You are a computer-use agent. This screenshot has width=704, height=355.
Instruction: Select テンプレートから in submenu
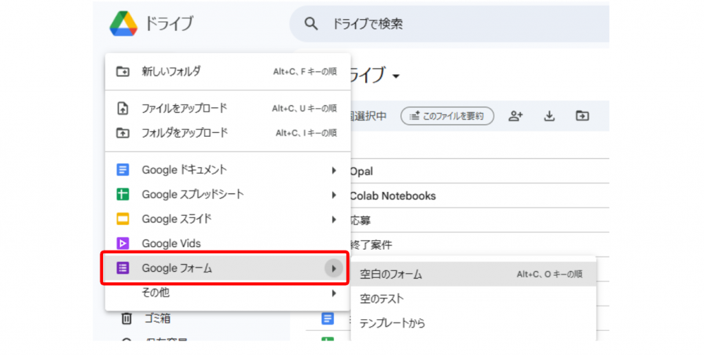[x=393, y=323]
